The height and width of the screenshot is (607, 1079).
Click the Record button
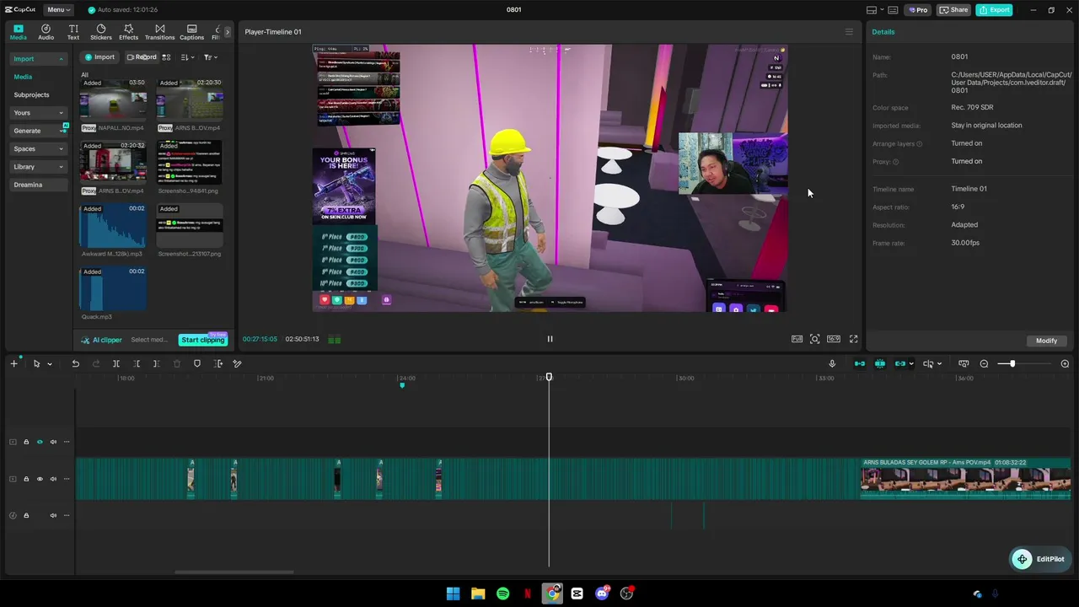(x=142, y=57)
